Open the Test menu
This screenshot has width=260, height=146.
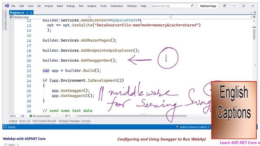(x=81, y=6)
